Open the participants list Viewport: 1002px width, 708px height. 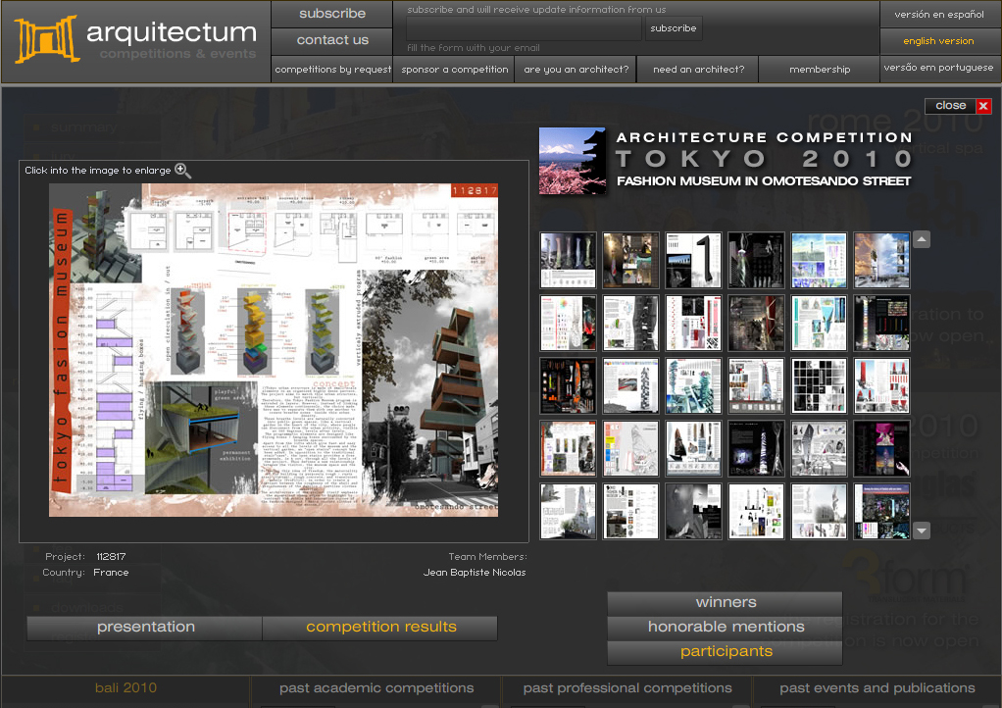pyautogui.click(x=726, y=652)
